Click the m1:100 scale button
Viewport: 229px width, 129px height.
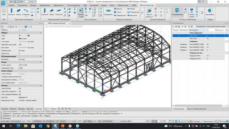click(x=163, y=121)
